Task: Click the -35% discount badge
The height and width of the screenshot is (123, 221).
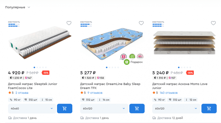Action: click(x=46, y=73)
